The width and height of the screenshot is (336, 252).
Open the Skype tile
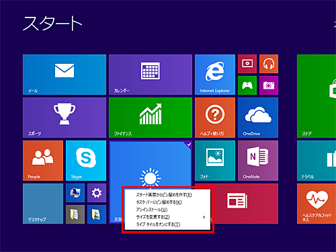tap(86, 161)
